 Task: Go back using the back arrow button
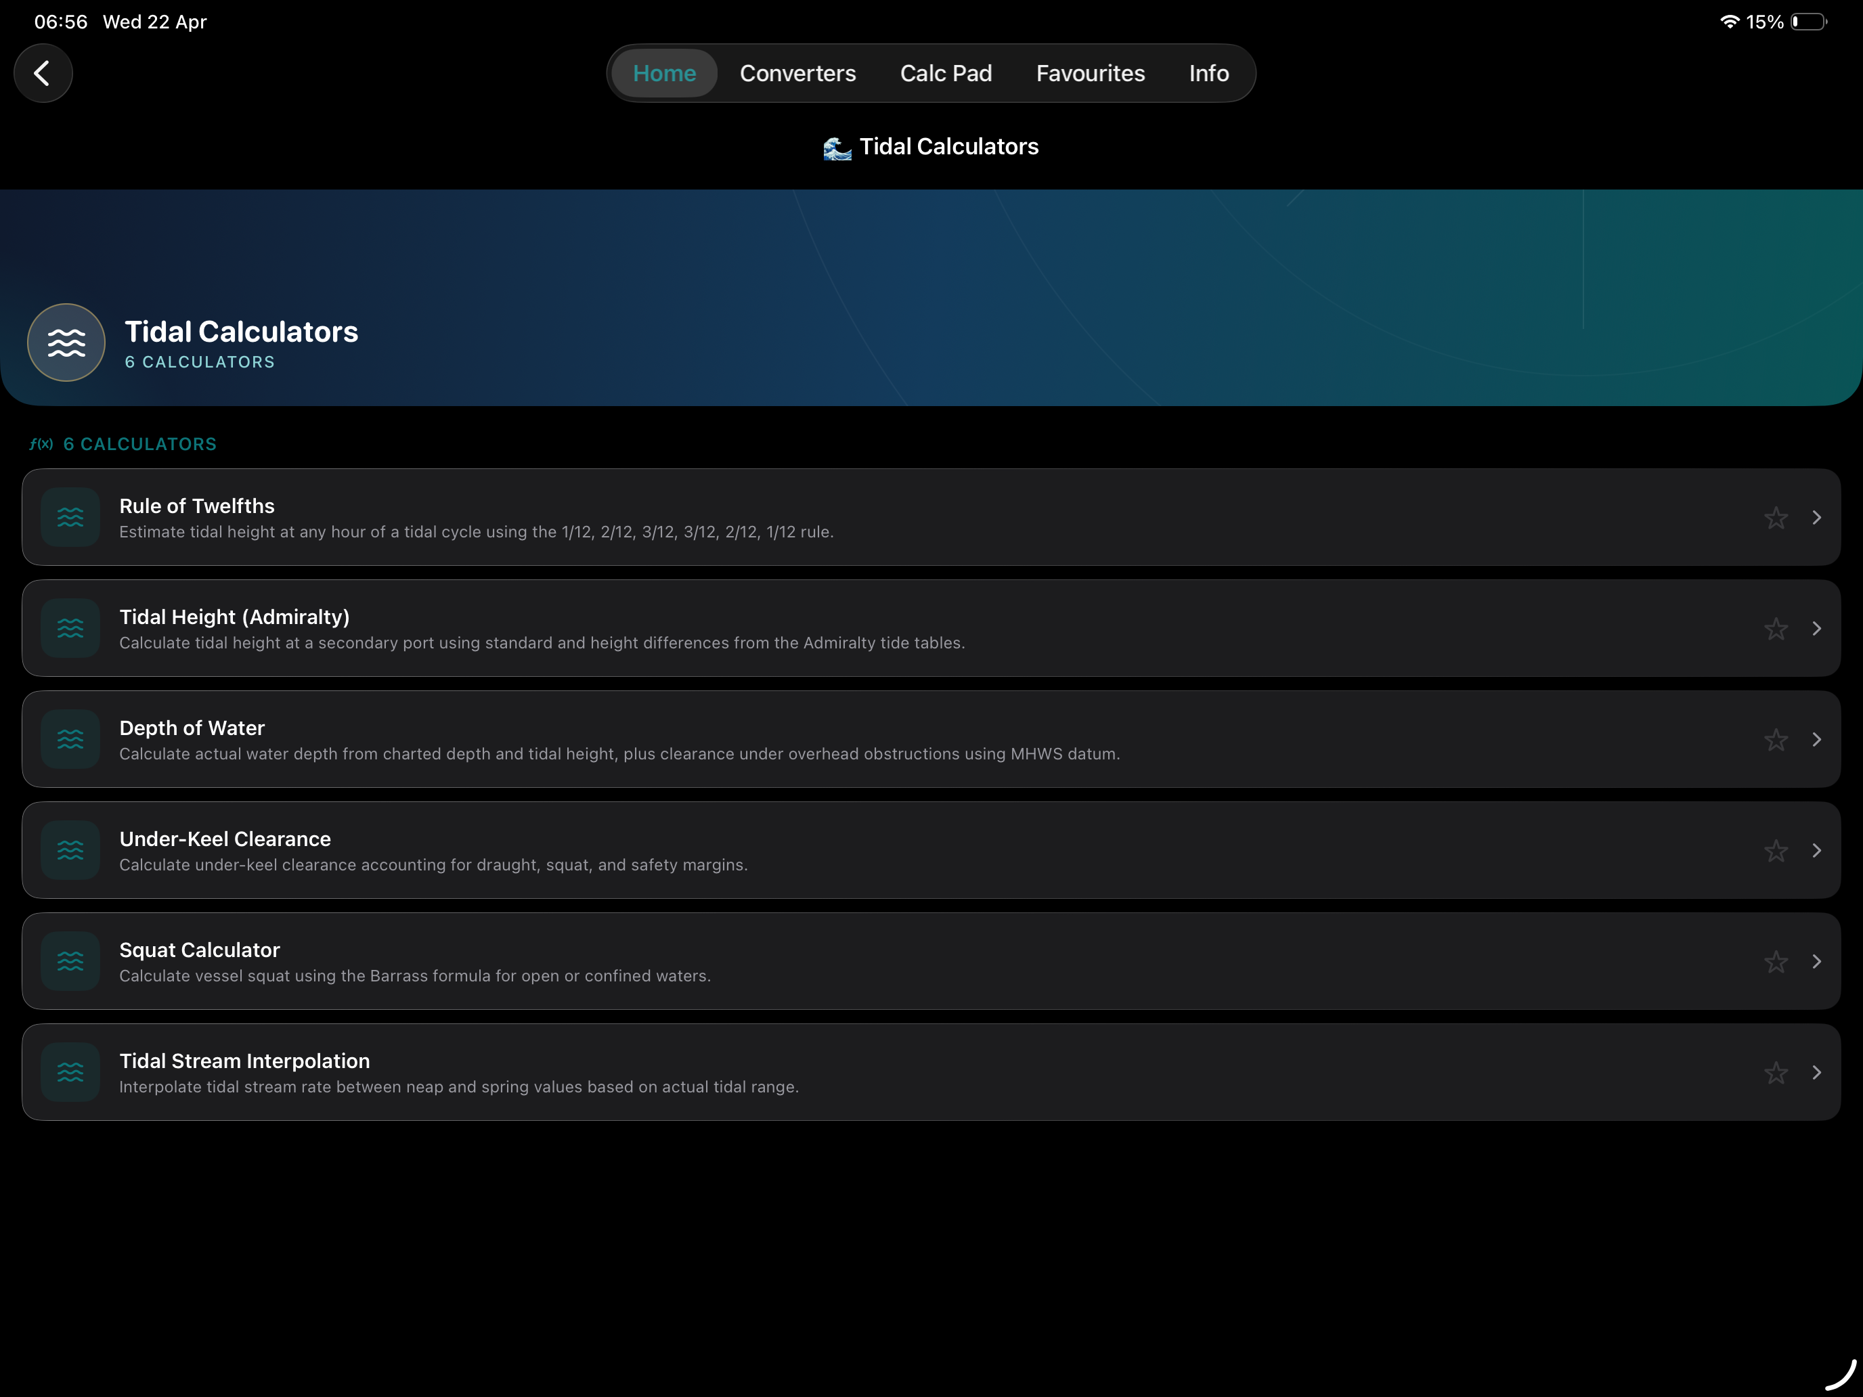[x=43, y=73]
